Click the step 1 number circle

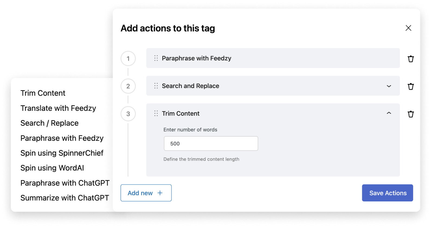point(128,58)
